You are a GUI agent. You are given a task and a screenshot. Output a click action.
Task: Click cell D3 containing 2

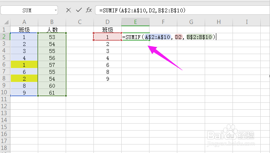point(107,44)
